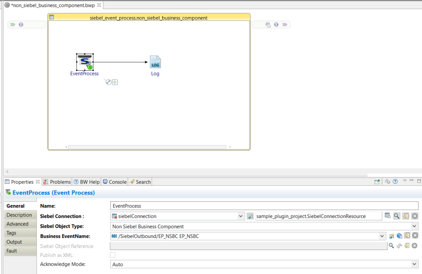422x274 pixels.
Task: Open the Siebel Connection dropdown
Action: pos(241,216)
